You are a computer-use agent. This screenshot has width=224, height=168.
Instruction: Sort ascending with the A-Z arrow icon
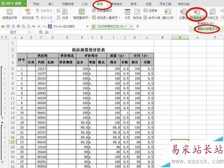[58, 11]
